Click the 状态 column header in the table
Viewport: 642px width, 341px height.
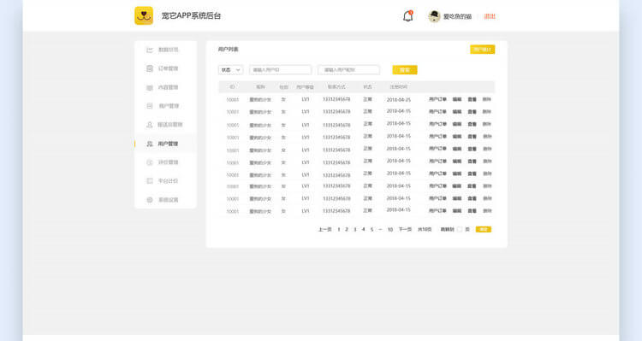tap(368, 87)
